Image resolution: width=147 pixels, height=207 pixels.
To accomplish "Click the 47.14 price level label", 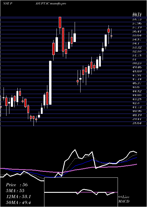I will pyautogui.click(x=137, y=79).
